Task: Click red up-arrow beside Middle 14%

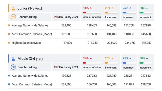Action: coord(91,58)
